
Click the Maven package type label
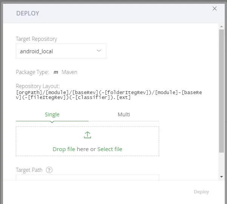pyautogui.click(x=69, y=72)
